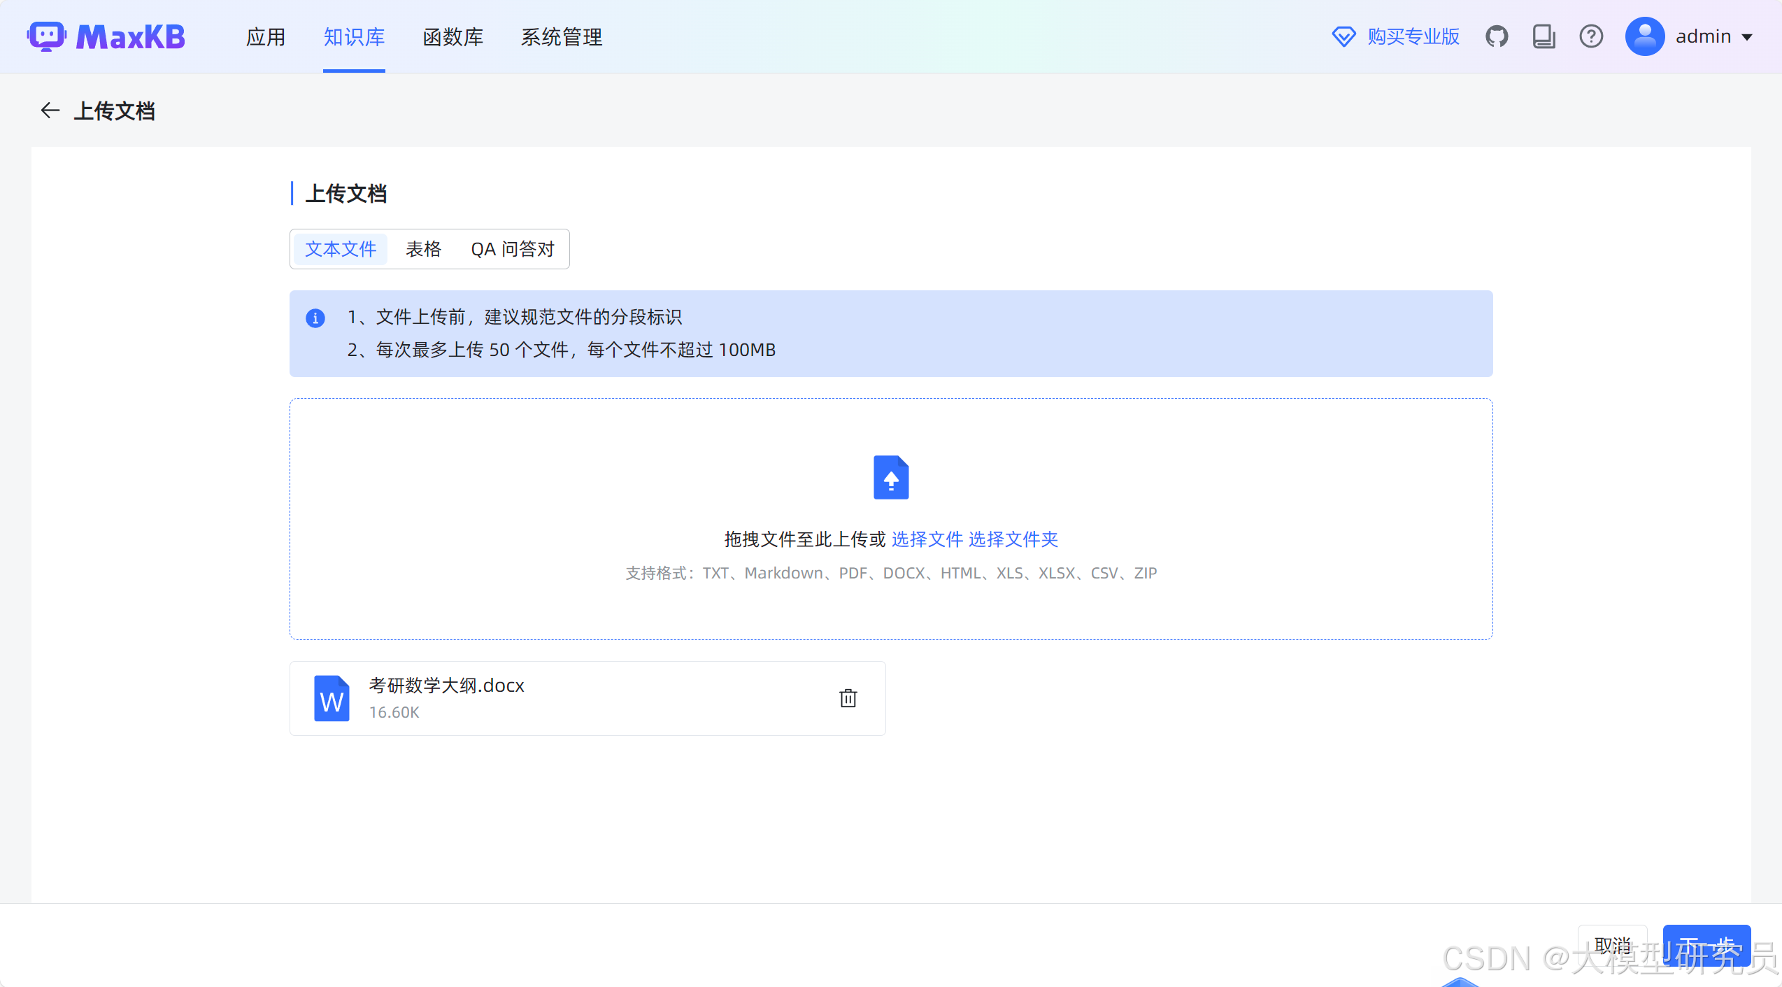Go to the 函数库 tab
This screenshot has width=1782, height=987.
pyautogui.click(x=452, y=37)
